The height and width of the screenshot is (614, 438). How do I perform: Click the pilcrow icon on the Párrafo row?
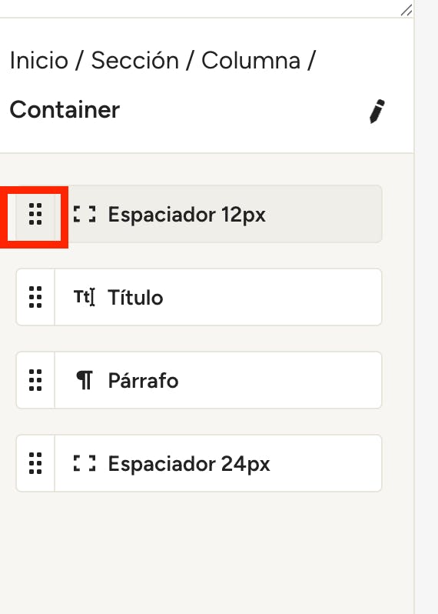85,380
